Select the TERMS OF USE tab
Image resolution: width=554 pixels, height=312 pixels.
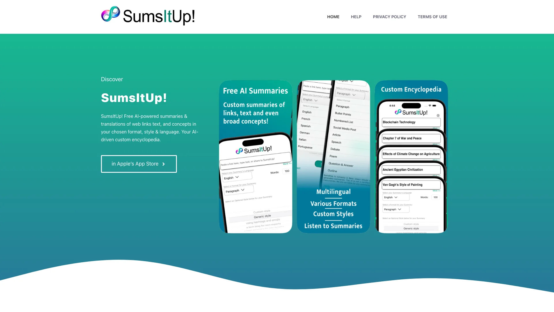432,17
